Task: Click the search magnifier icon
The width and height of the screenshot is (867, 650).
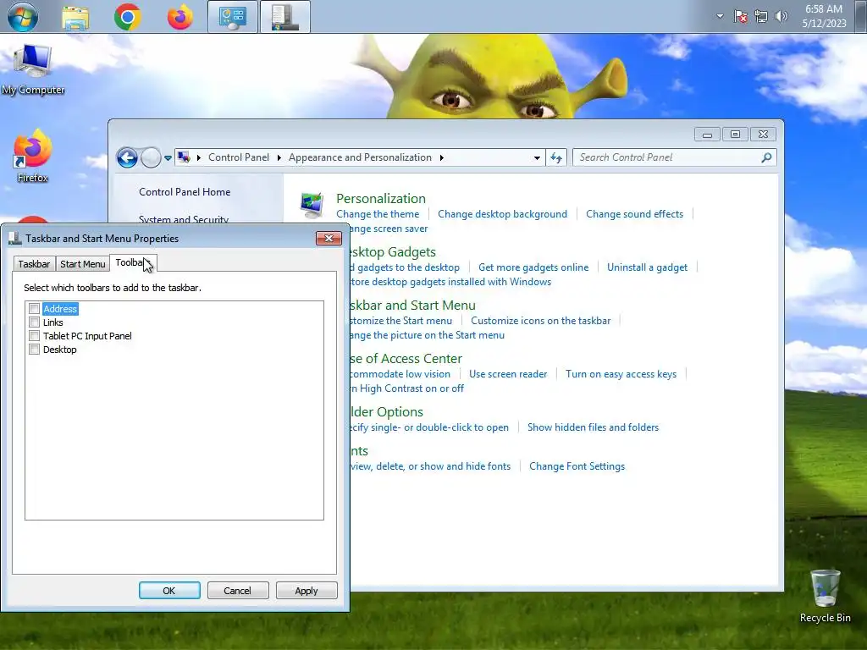Action: [766, 157]
